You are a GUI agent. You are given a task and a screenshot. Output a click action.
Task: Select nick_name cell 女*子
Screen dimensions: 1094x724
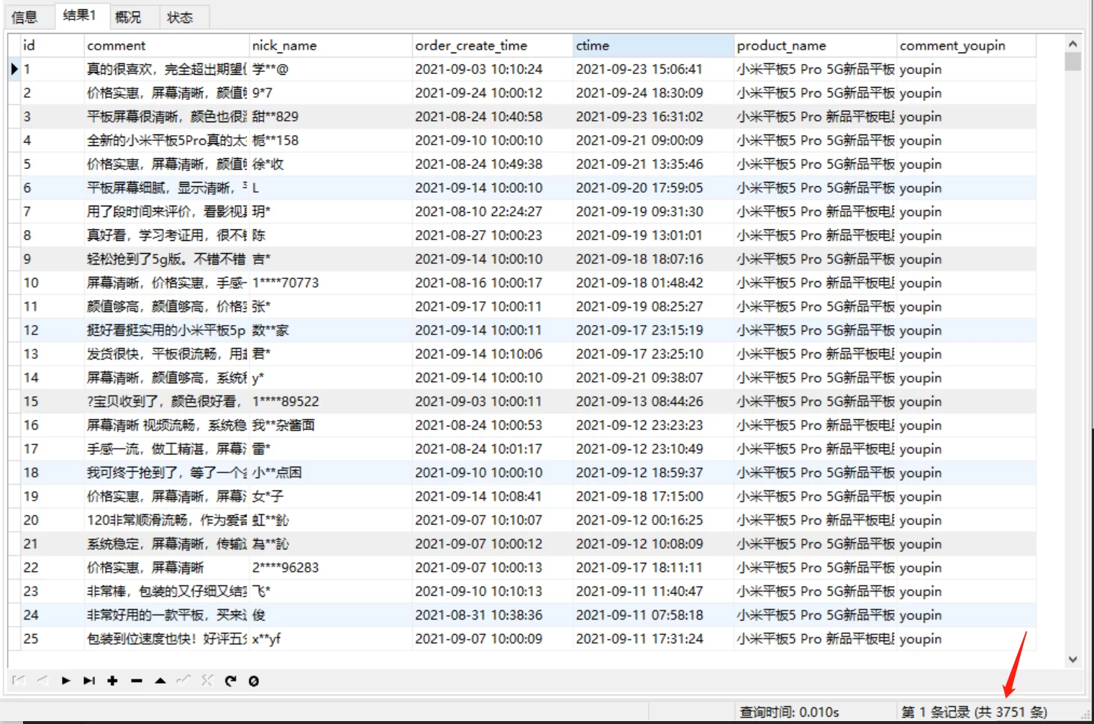point(331,496)
